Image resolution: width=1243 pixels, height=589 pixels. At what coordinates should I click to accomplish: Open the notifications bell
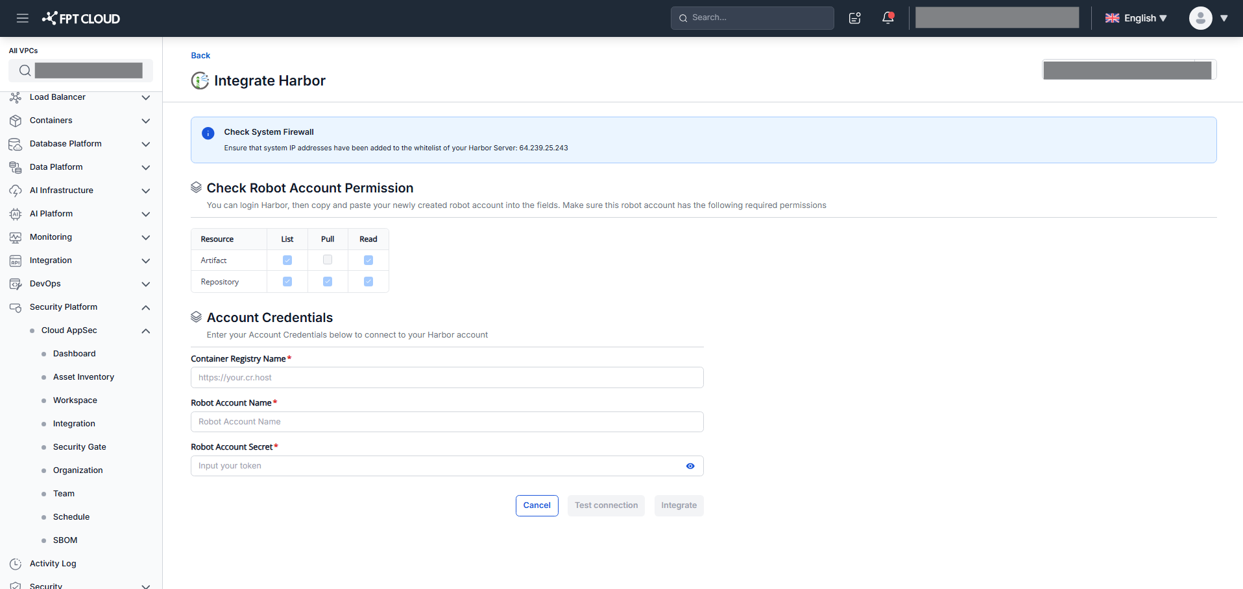pyautogui.click(x=888, y=18)
